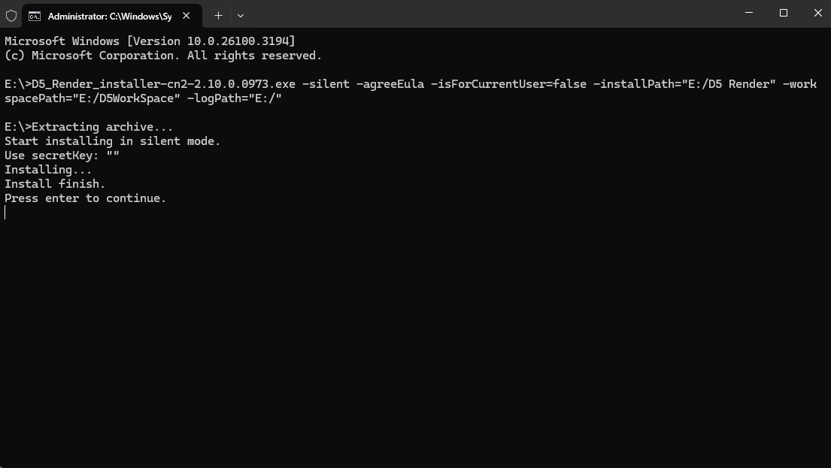
Task: Click the Microsoft Windows version line
Action: tap(150, 41)
